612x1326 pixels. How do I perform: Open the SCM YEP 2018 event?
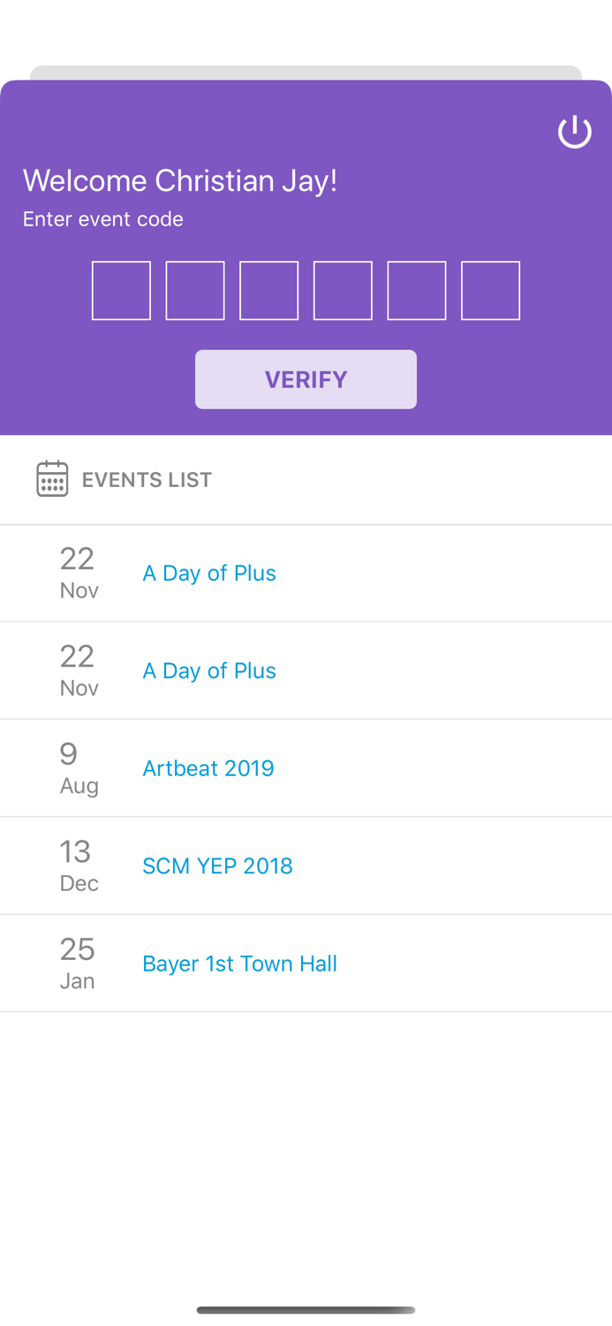point(217,865)
